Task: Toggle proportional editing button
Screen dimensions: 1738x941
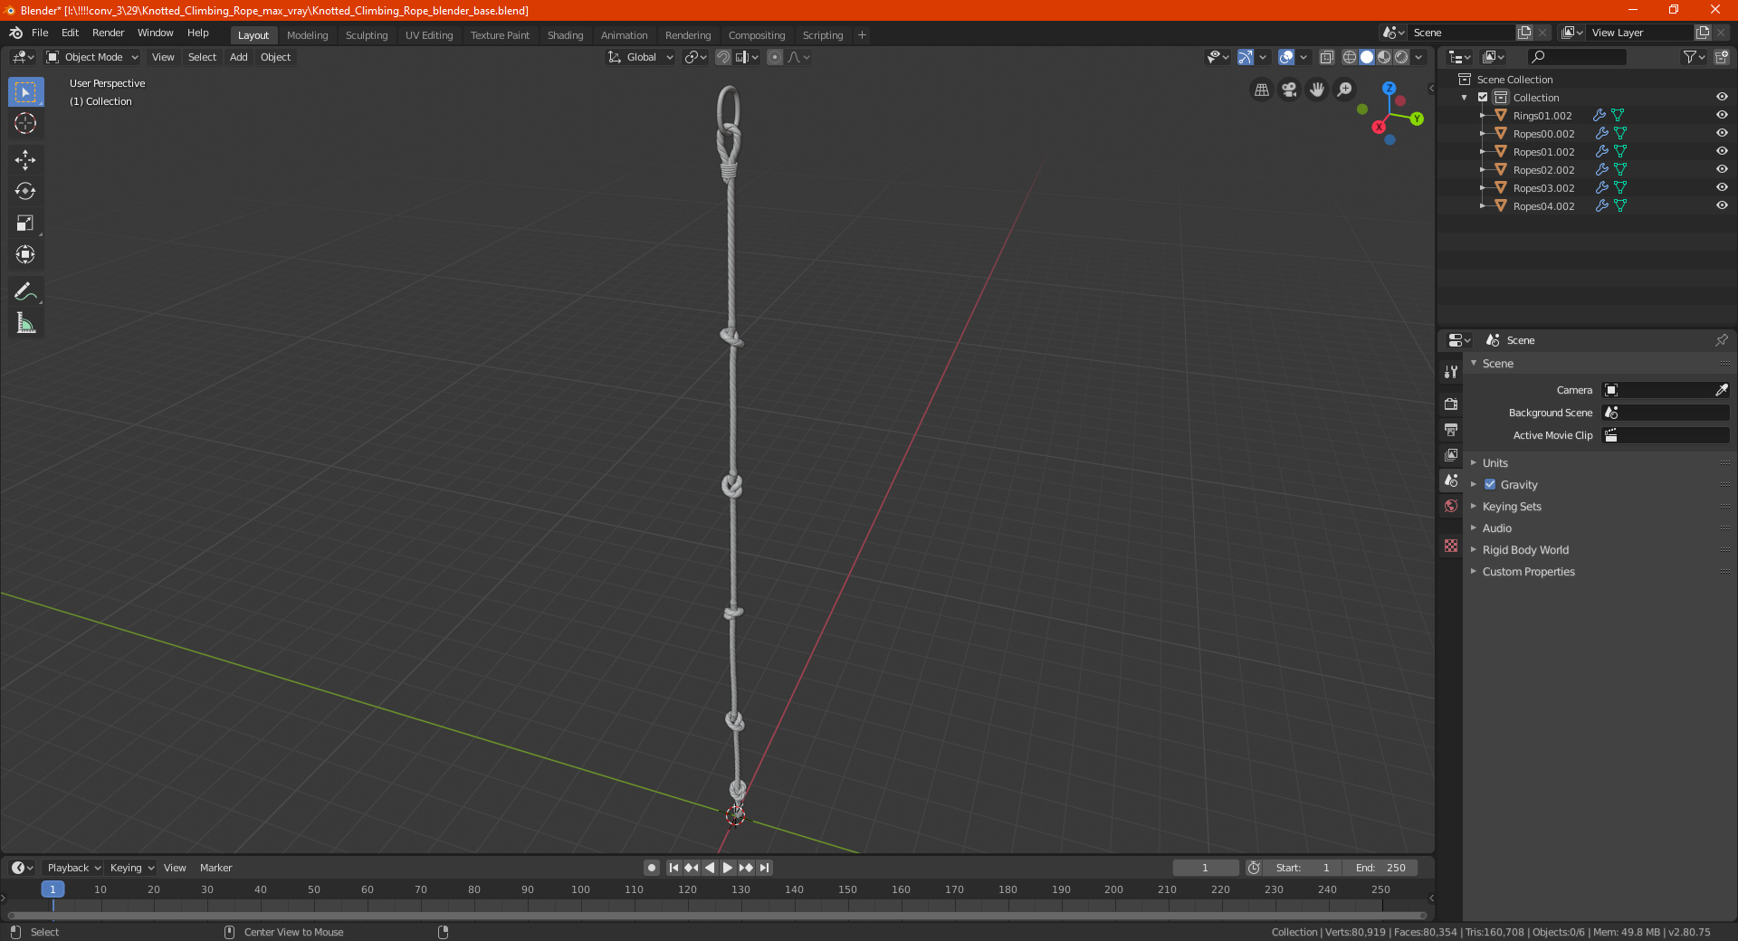Action: (775, 57)
